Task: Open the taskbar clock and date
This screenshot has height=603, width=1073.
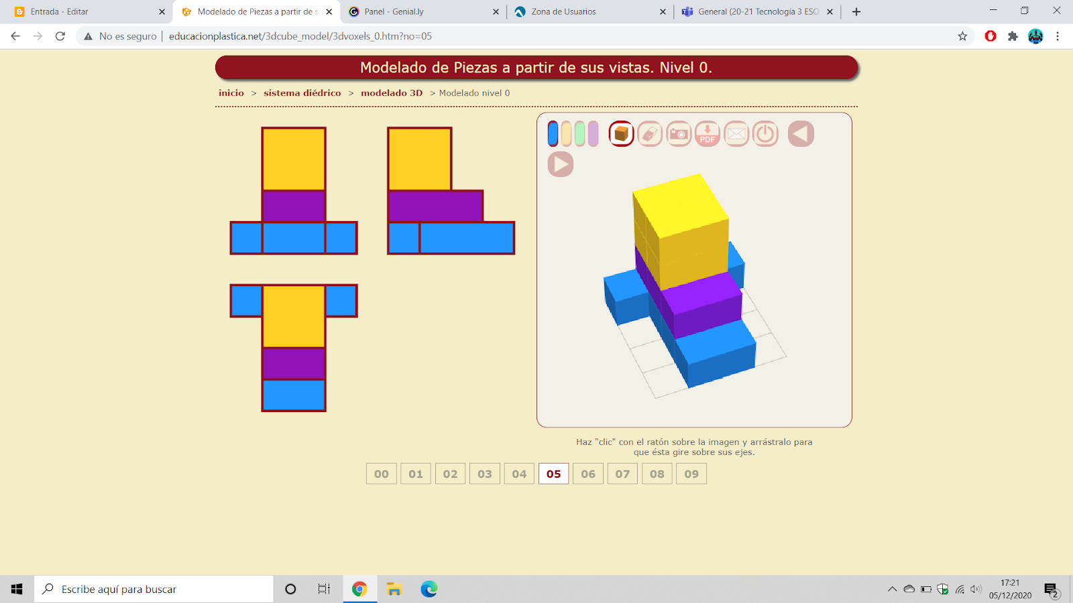Action: (1010, 589)
